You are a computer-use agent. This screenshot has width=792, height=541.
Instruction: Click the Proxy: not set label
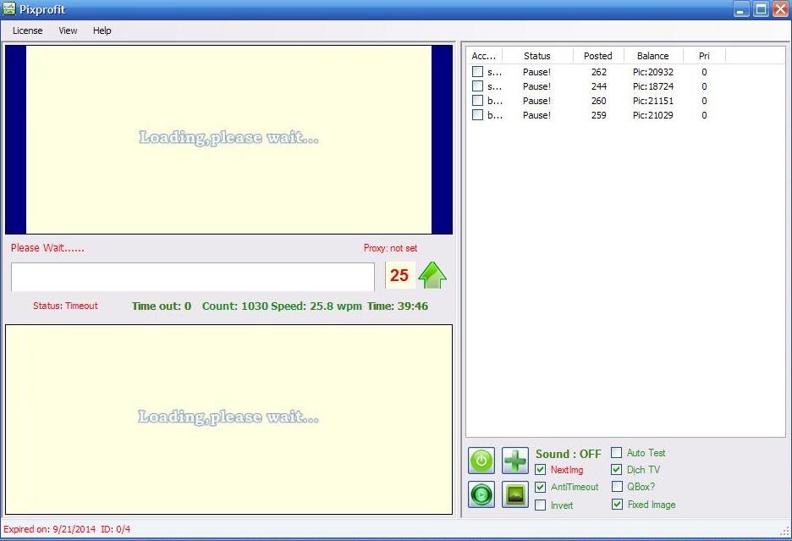390,248
